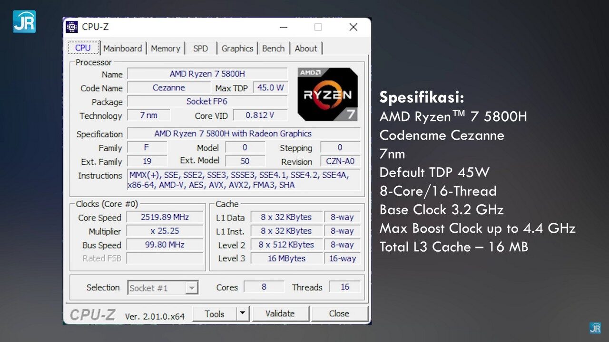Viewport: 609px width, 342px height.
Task: Click the Family value F
Action: [147, 148]
